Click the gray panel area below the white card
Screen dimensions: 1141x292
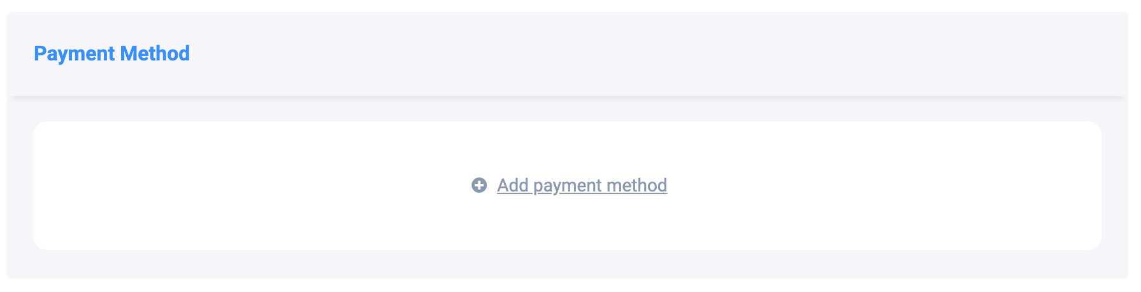567,264
